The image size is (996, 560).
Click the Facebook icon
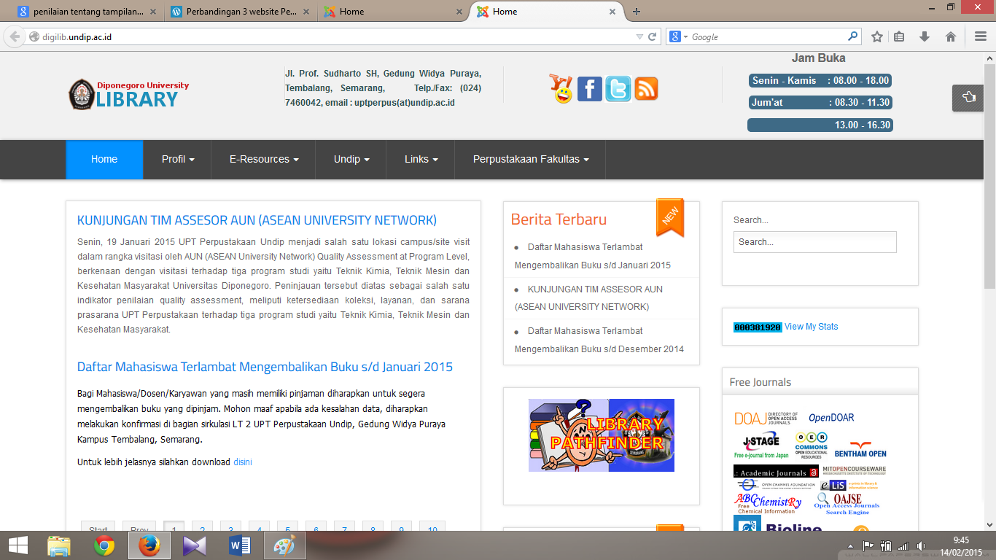590,89
